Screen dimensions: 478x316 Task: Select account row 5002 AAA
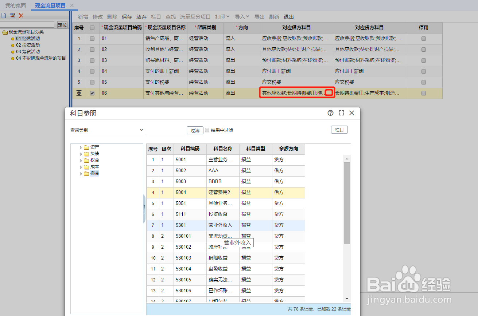tap(226, 171)
